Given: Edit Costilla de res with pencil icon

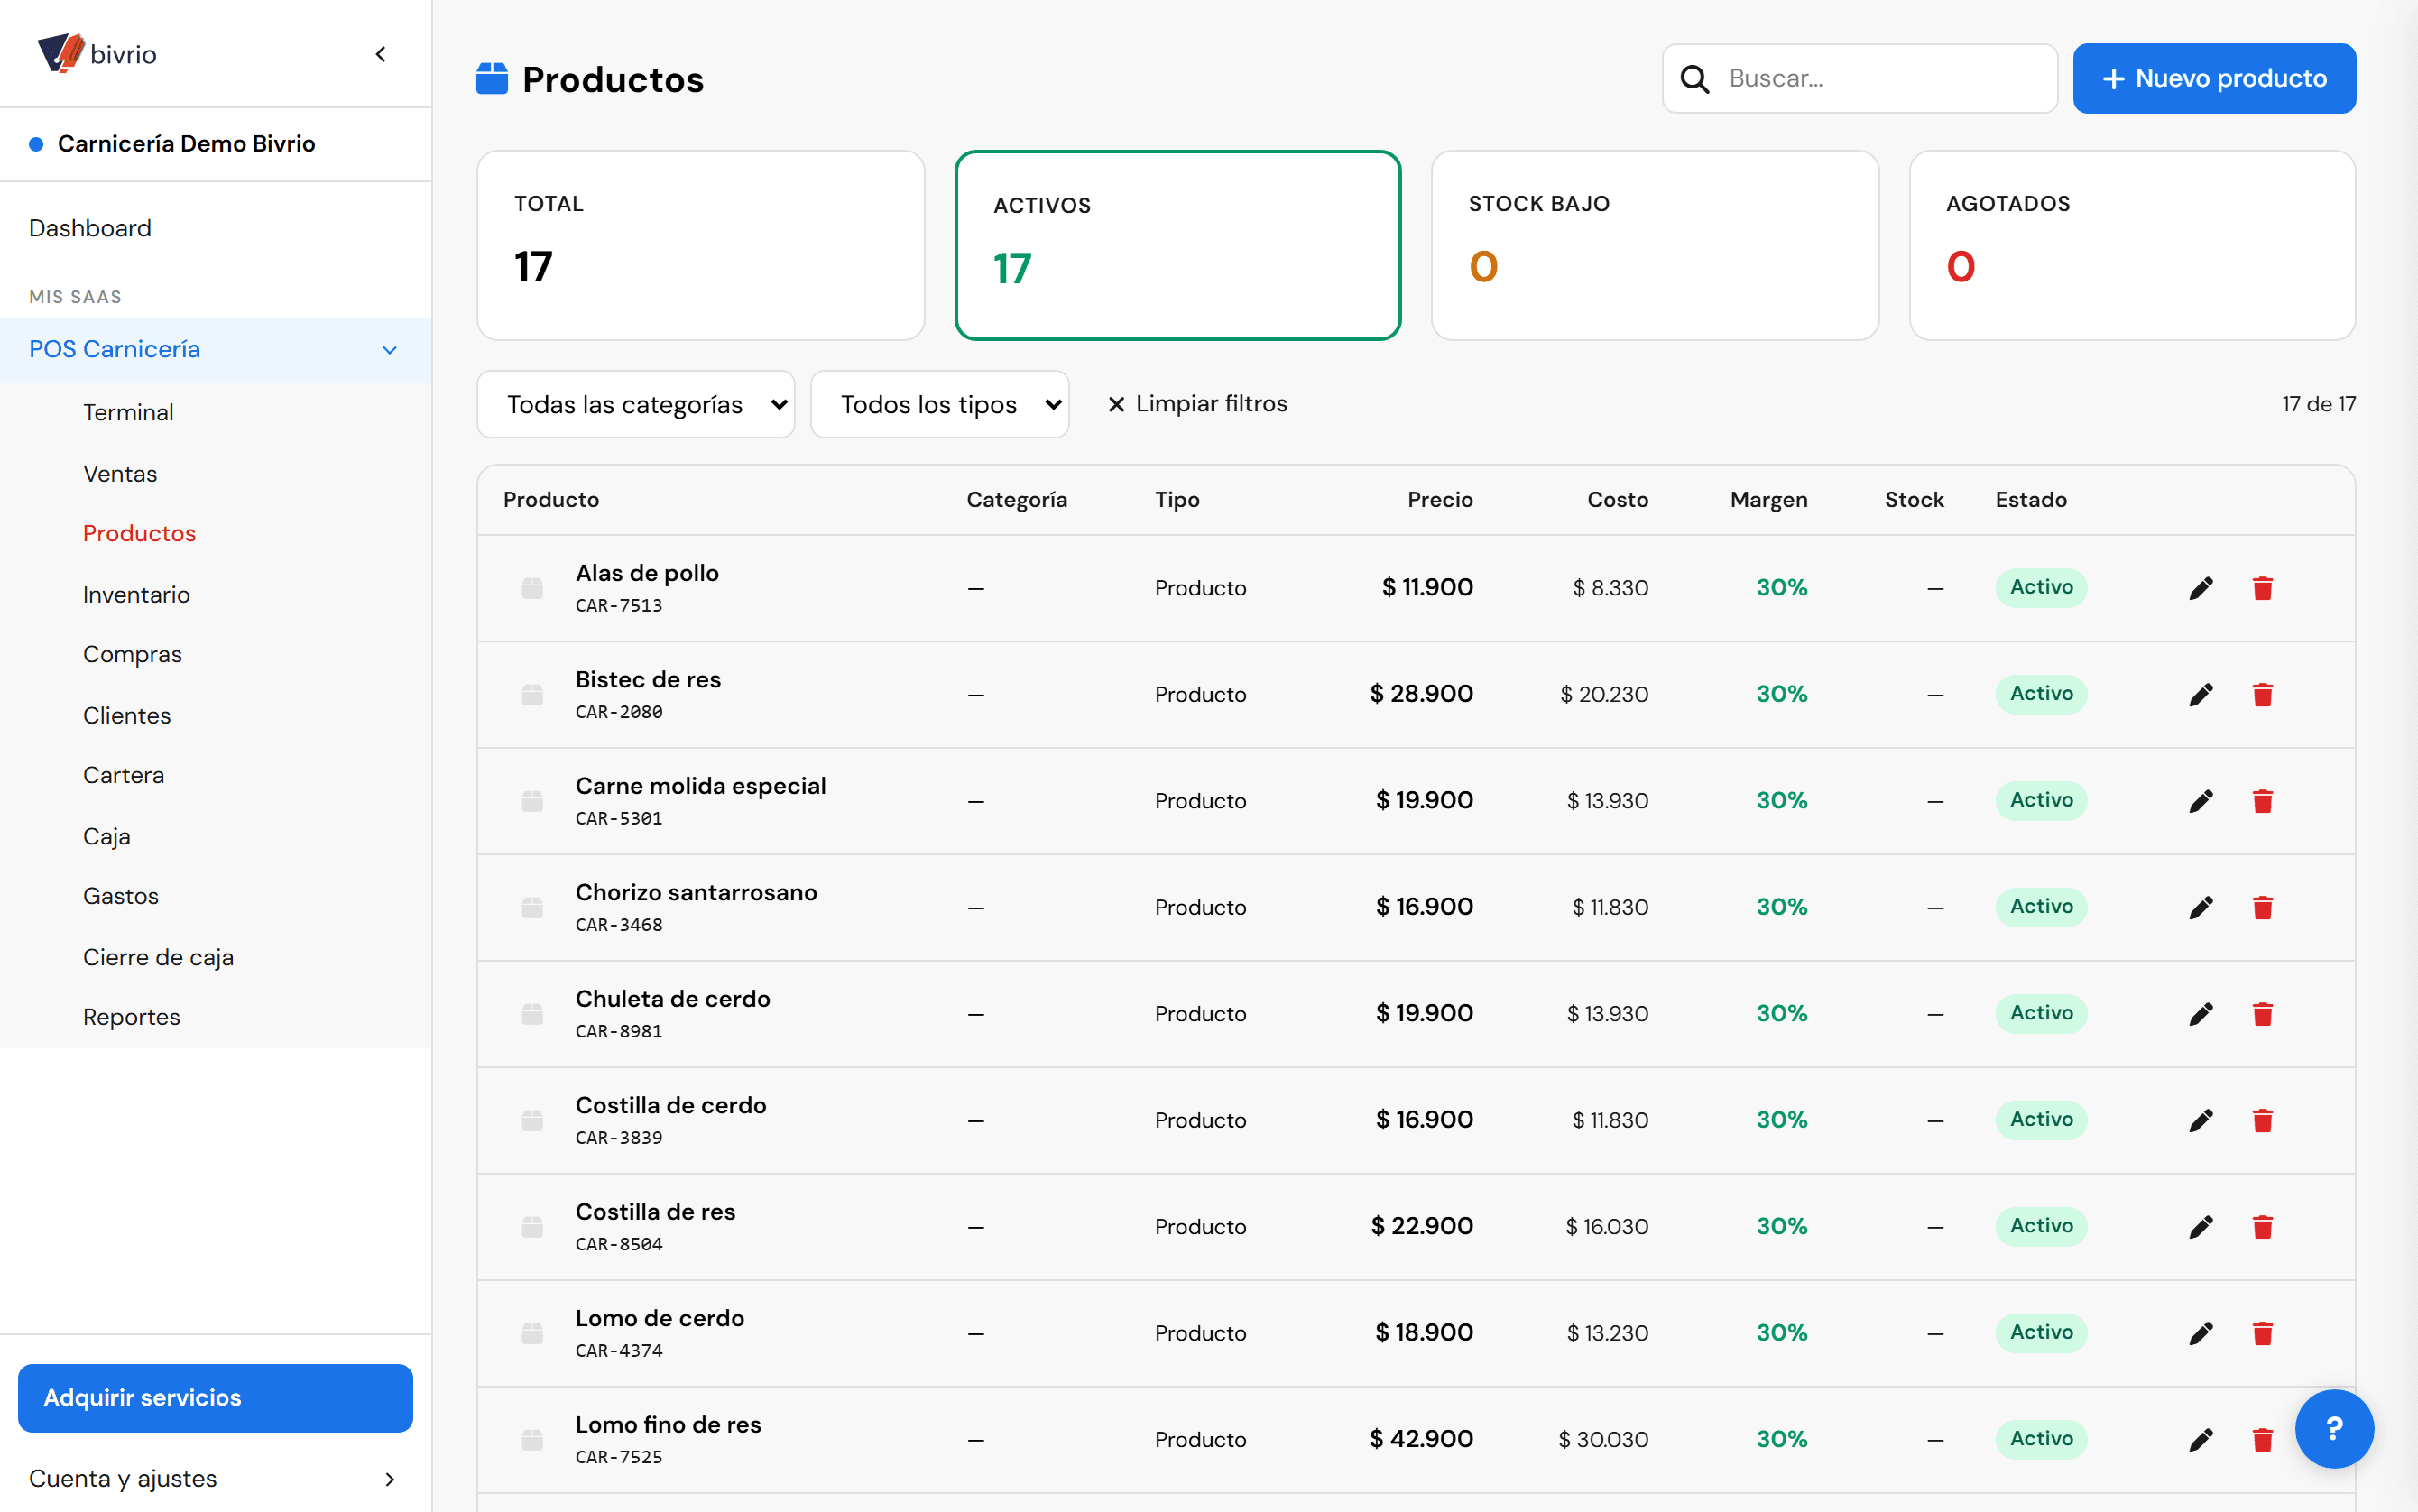Looking at the screenshot, I should coord(2200,1227).
